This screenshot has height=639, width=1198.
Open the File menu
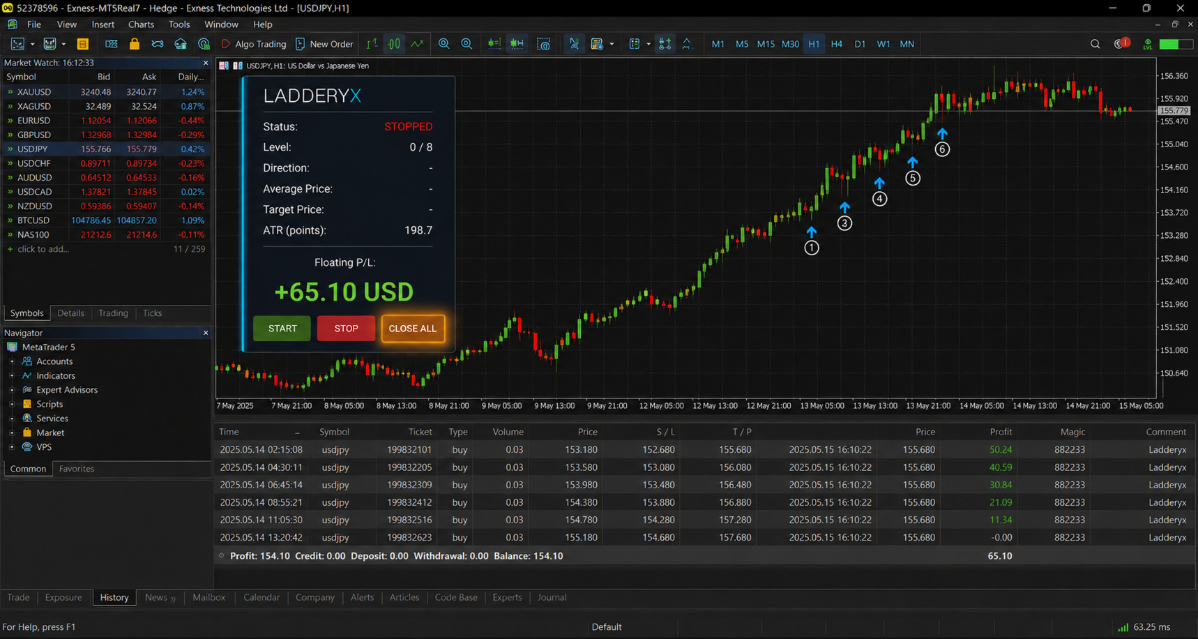33,24
